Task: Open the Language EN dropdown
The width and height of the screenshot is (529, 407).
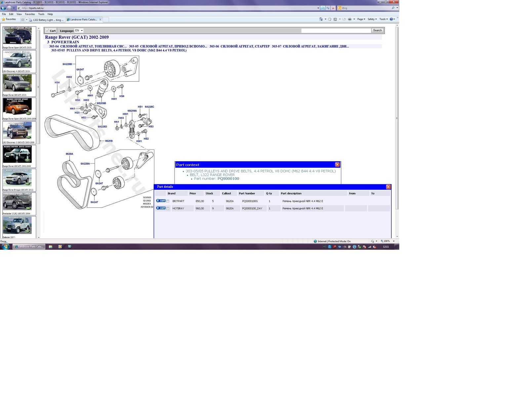Action: click(x=79, y=30)
